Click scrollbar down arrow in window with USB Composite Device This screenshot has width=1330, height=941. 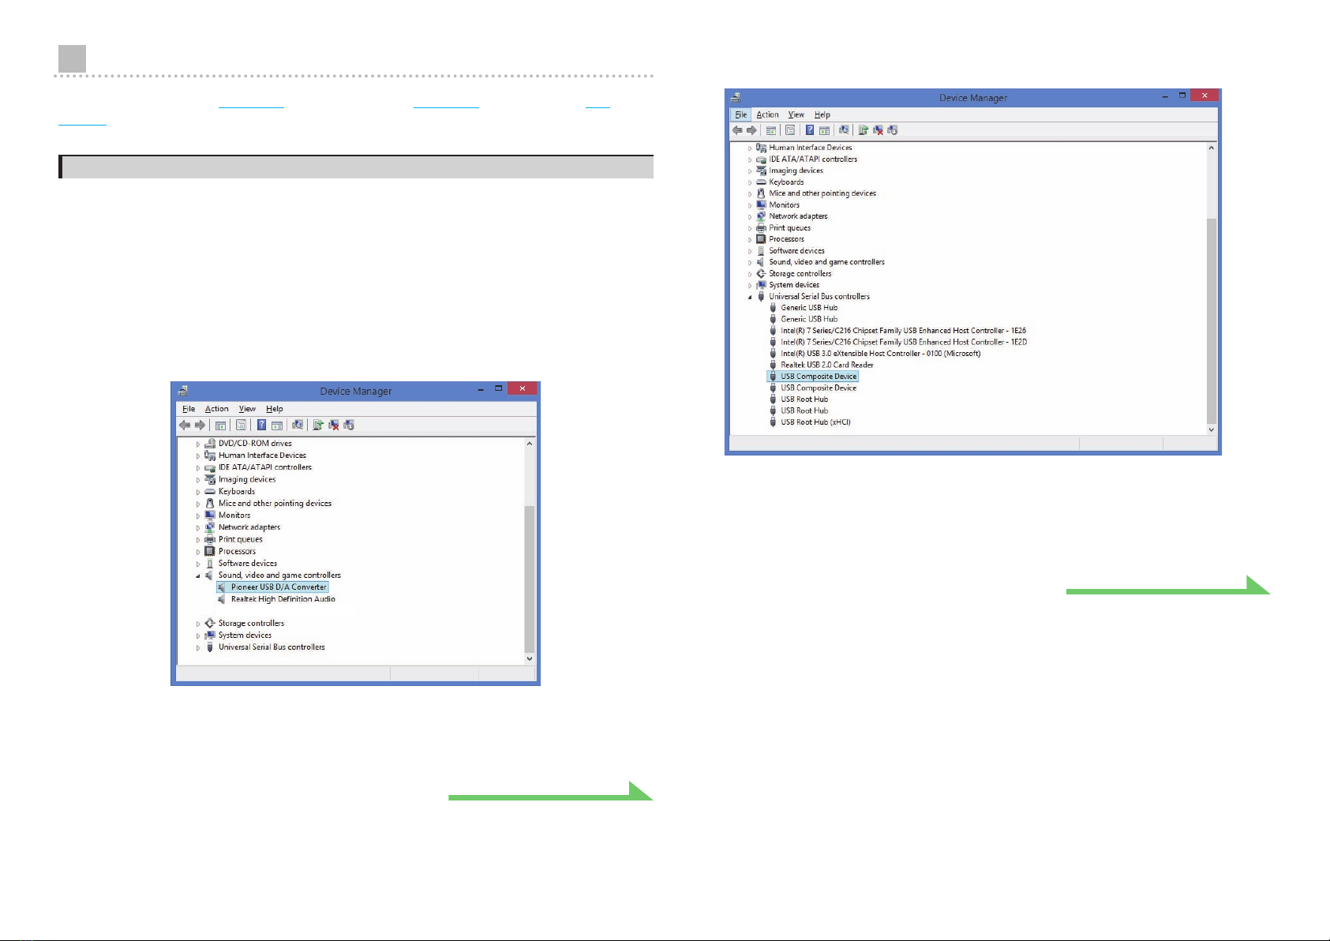(x=1212, y=430)
